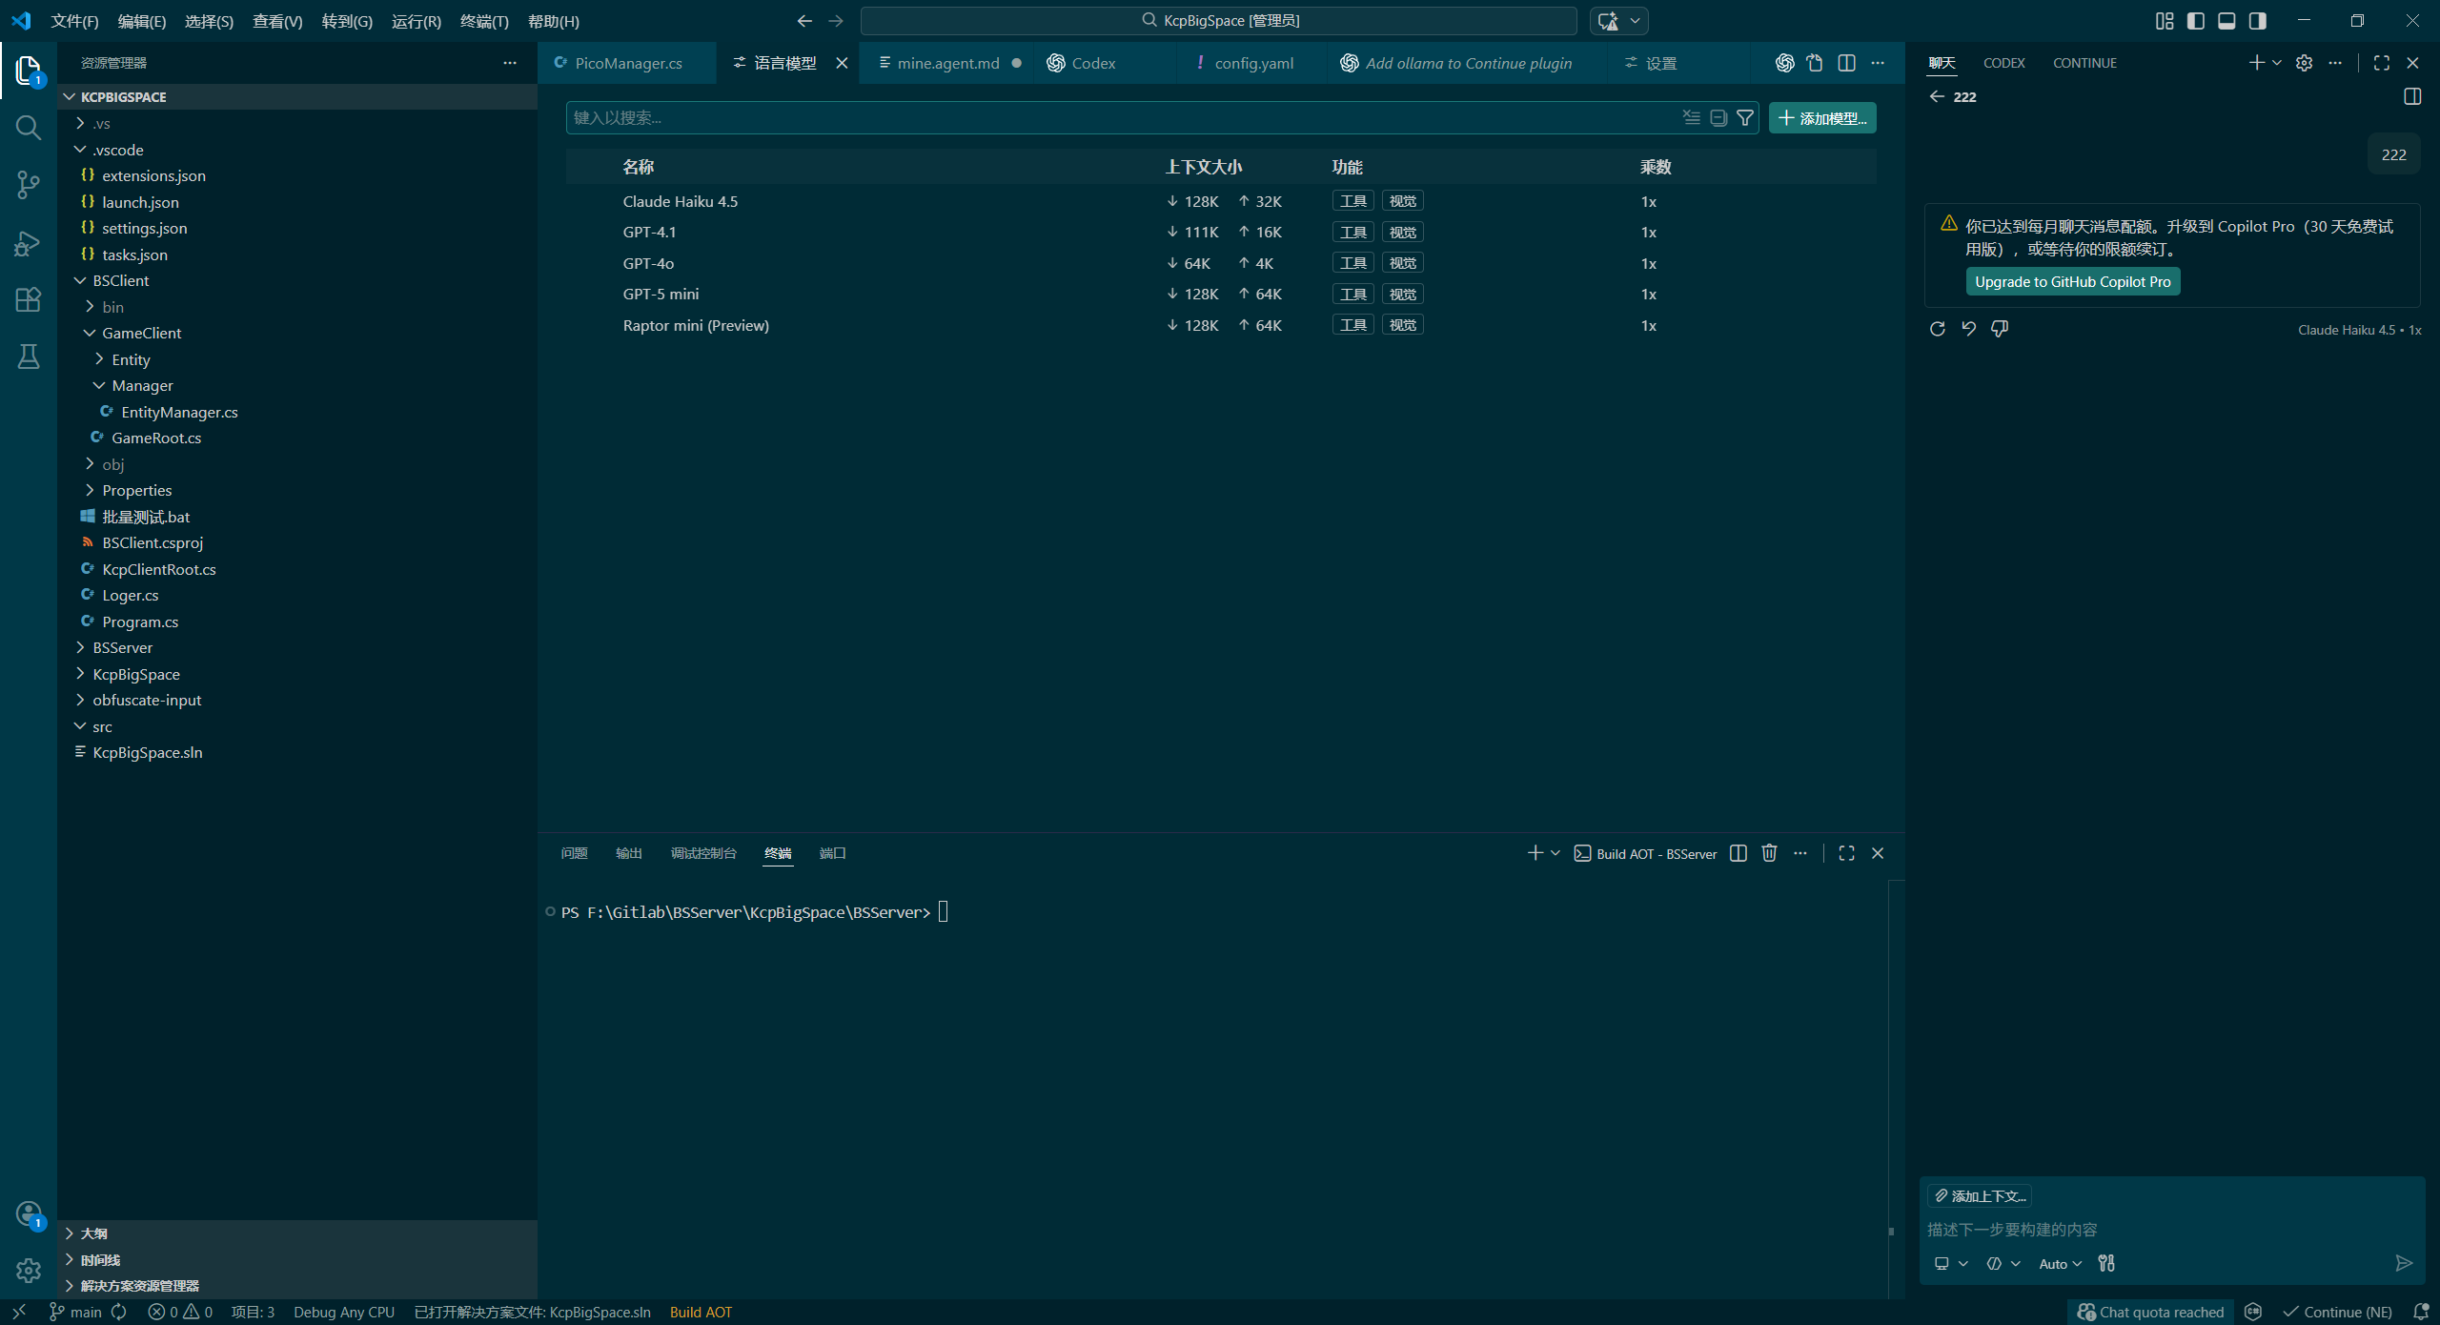Viewport: 2440px width, 1325px height.
Task: Open the Auto model picker dropdown
Action: (x=2060, y=1264)
